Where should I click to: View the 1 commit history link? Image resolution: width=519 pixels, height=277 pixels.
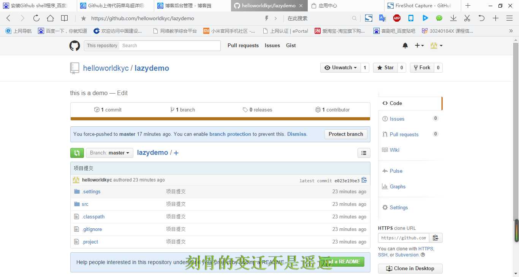pos(108,110)
